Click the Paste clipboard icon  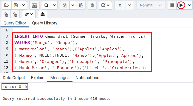[x=81, y=5]
